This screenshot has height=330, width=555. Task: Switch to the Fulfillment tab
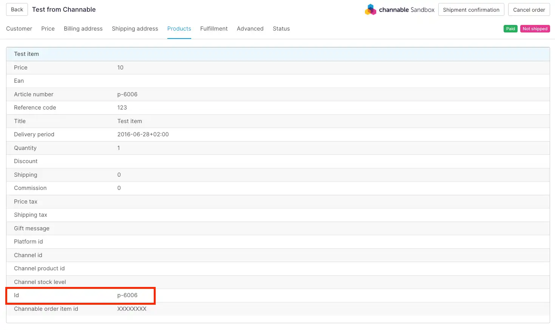(x=214, y=29)
